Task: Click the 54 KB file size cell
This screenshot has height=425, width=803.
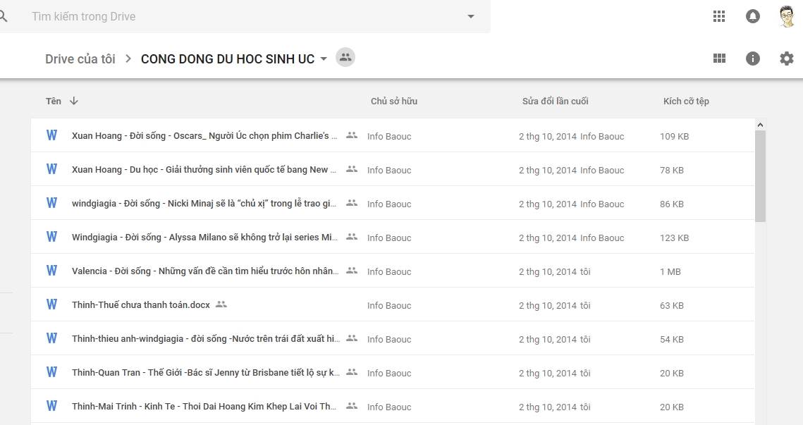Action: [672, 339]
